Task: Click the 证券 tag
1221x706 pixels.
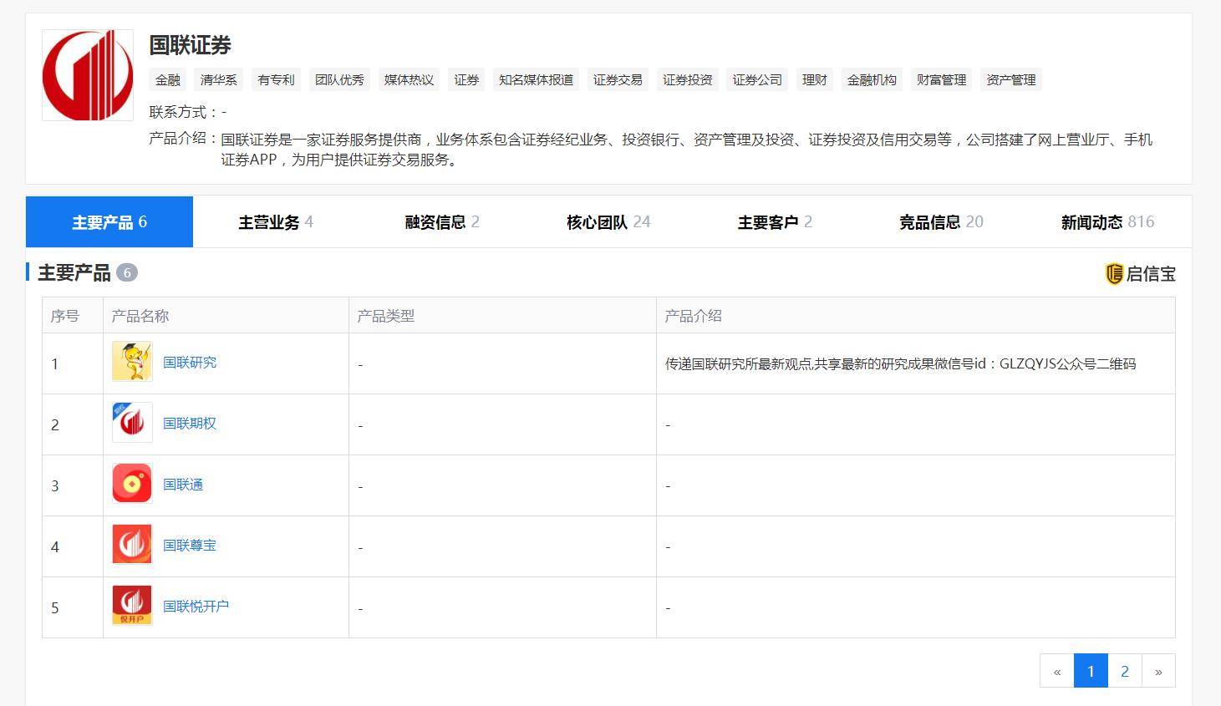Action: click(466, 80)
